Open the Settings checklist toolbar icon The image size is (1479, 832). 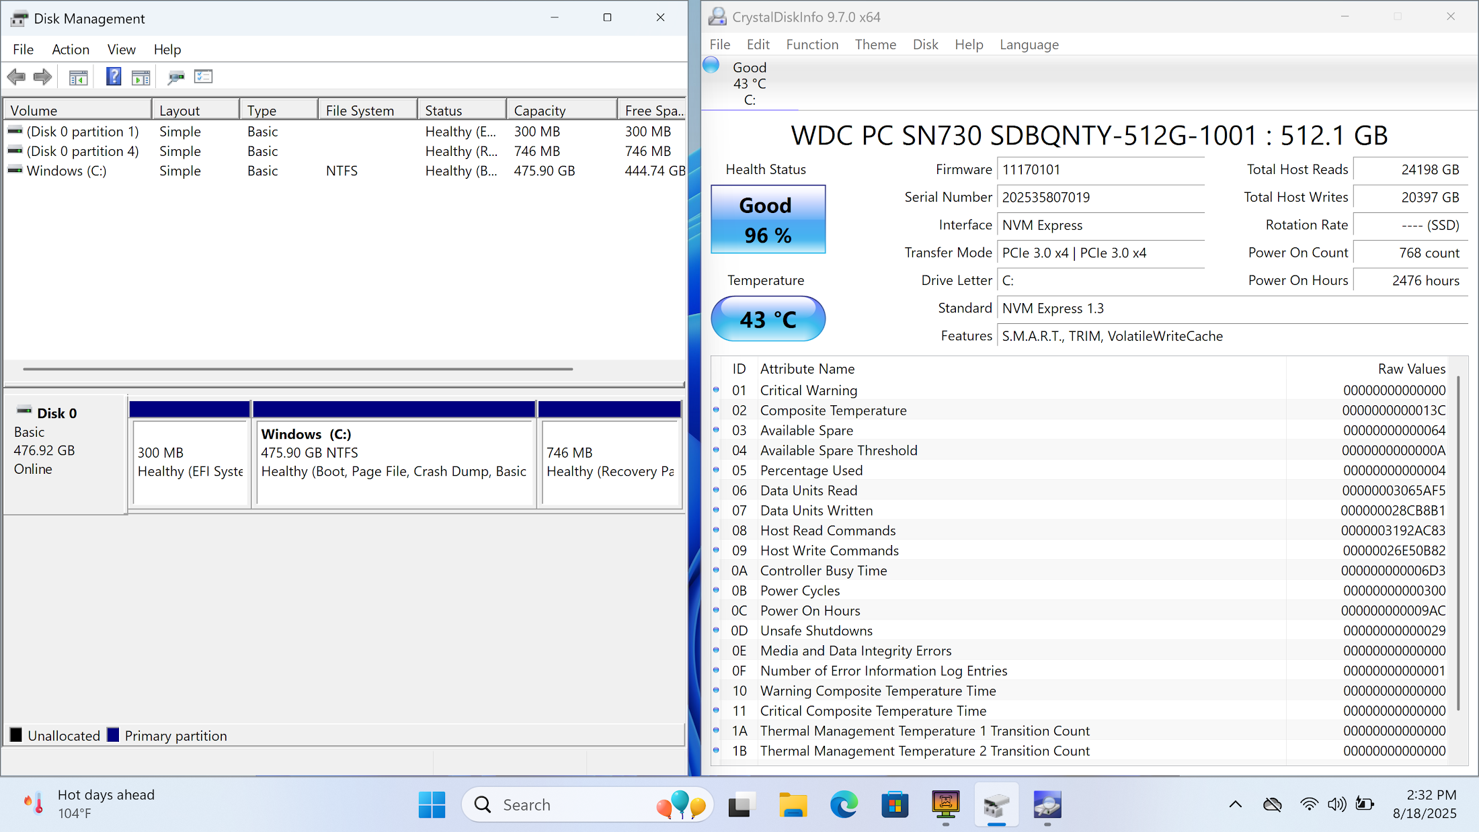coord(203,77)
